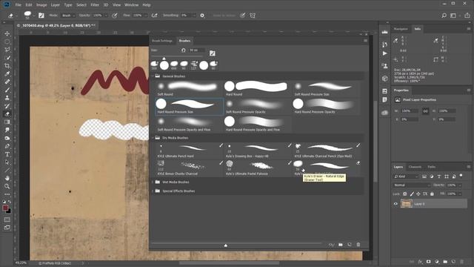Image resolution: width=474 pixels, height=267 pixels.
Task: Click the foreground color swatch
Action: pos(5,208)
